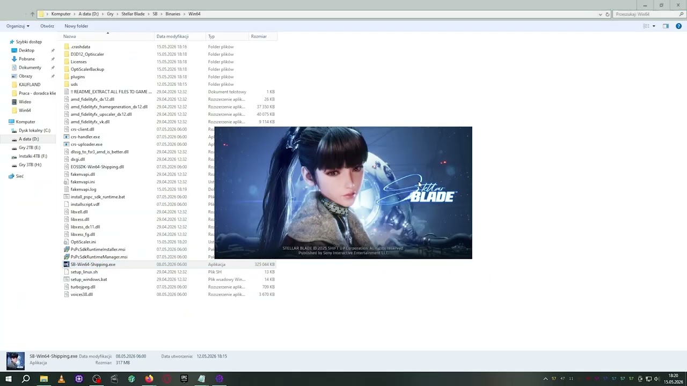
Task: Open Wideo in the navigation pane
Action: click(25, 102)
